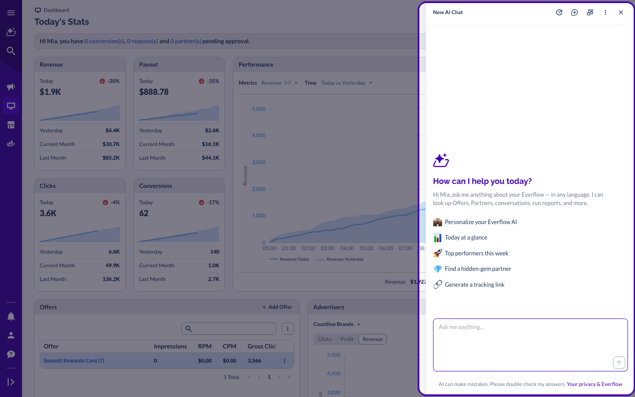
Task: Select the dashboard monitor icon in sidebar
Action: [11, 106]
